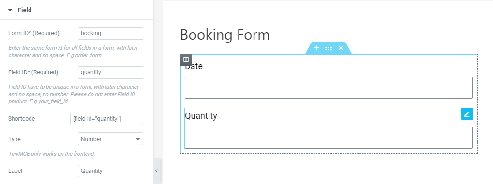Delete section with the X icon
This screenshot has height=184, width=493.
tap(341, 48)
